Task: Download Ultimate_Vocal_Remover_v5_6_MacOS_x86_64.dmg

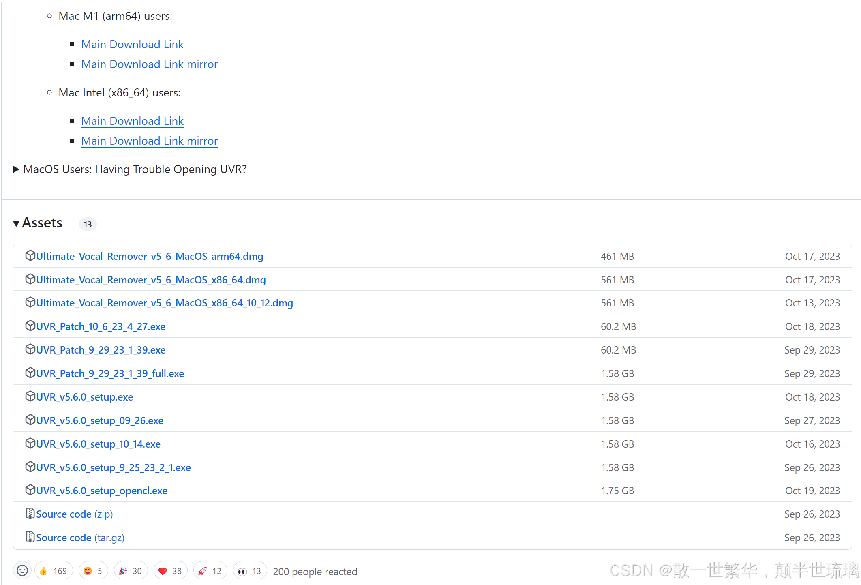Action: point(151,280)
